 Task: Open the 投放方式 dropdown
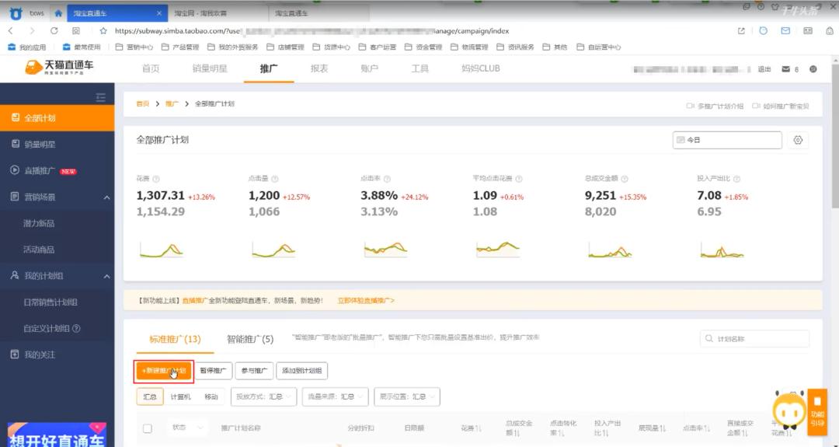pos(264,396)
